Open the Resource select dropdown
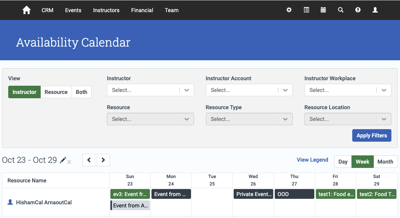This screenshot has width=400, height=218. 150,119
